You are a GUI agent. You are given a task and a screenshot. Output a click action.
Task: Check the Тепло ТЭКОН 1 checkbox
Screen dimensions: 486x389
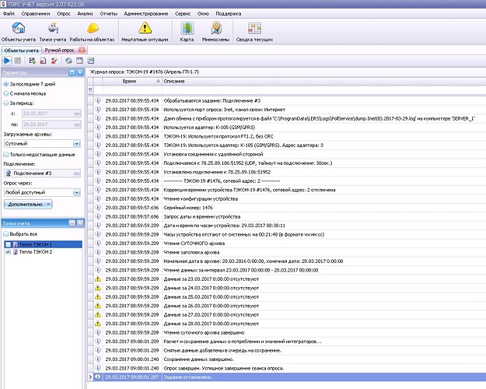click(9, 244)
